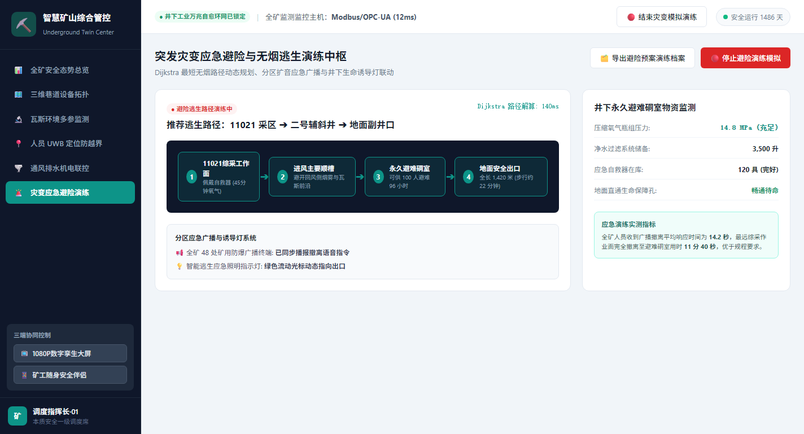The width and height of the screenshot is (804, 434).
Task: Select the active 灾变应急避险演练 item
Action: coord(70,192)
